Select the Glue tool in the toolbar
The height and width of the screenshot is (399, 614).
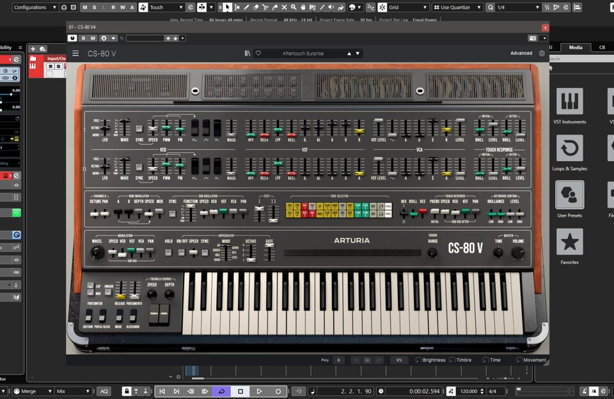[x=275, y=6]
